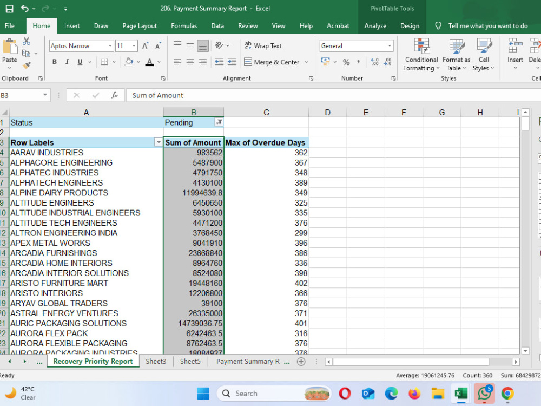Open the PivotTable Design tab
The height and width of the screenshot is (406, 541).
(x=410, y=26)
